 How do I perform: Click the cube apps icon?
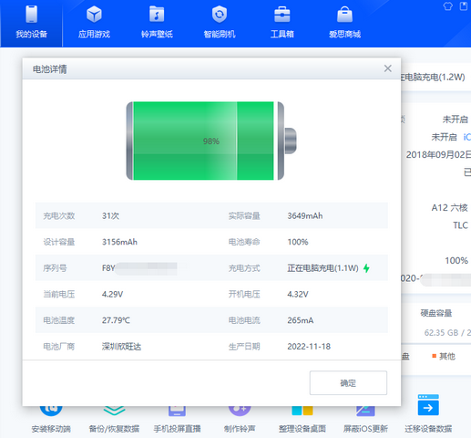pos(94,15)
